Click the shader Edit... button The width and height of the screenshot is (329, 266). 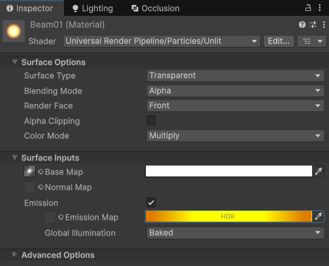pyautogui.click(x=279, y=41)
